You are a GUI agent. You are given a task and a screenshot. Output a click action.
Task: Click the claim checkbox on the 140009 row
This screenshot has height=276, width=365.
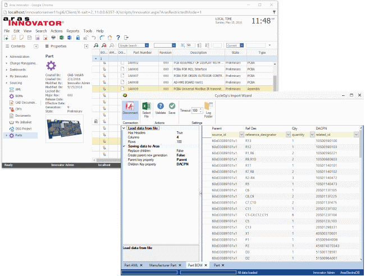pyautogui.click(x=122, y=89)
